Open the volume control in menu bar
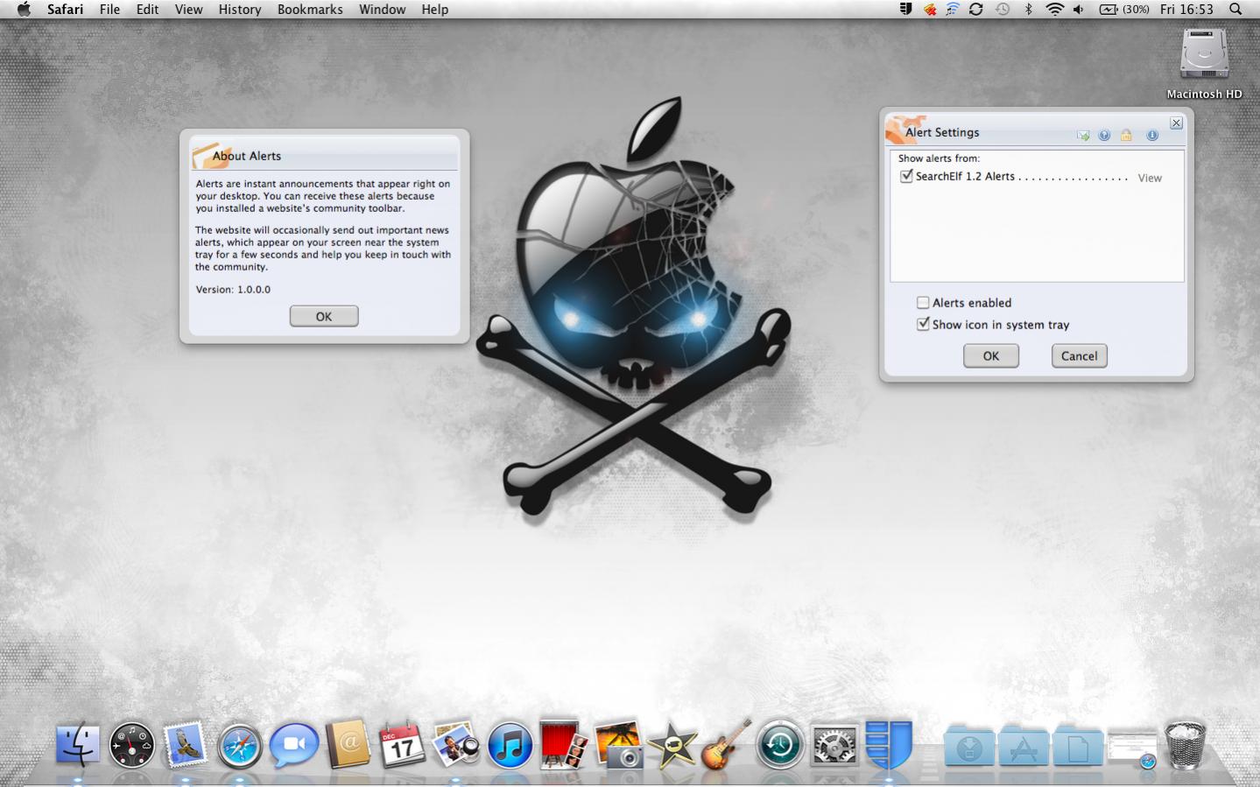The height and width of the screenshot is (787, 1260). (1079, 9)
